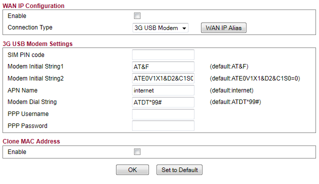Click the Modem Initial String1 input
The height and width of the screenshot is (184, 319).
tap(163, 67)
